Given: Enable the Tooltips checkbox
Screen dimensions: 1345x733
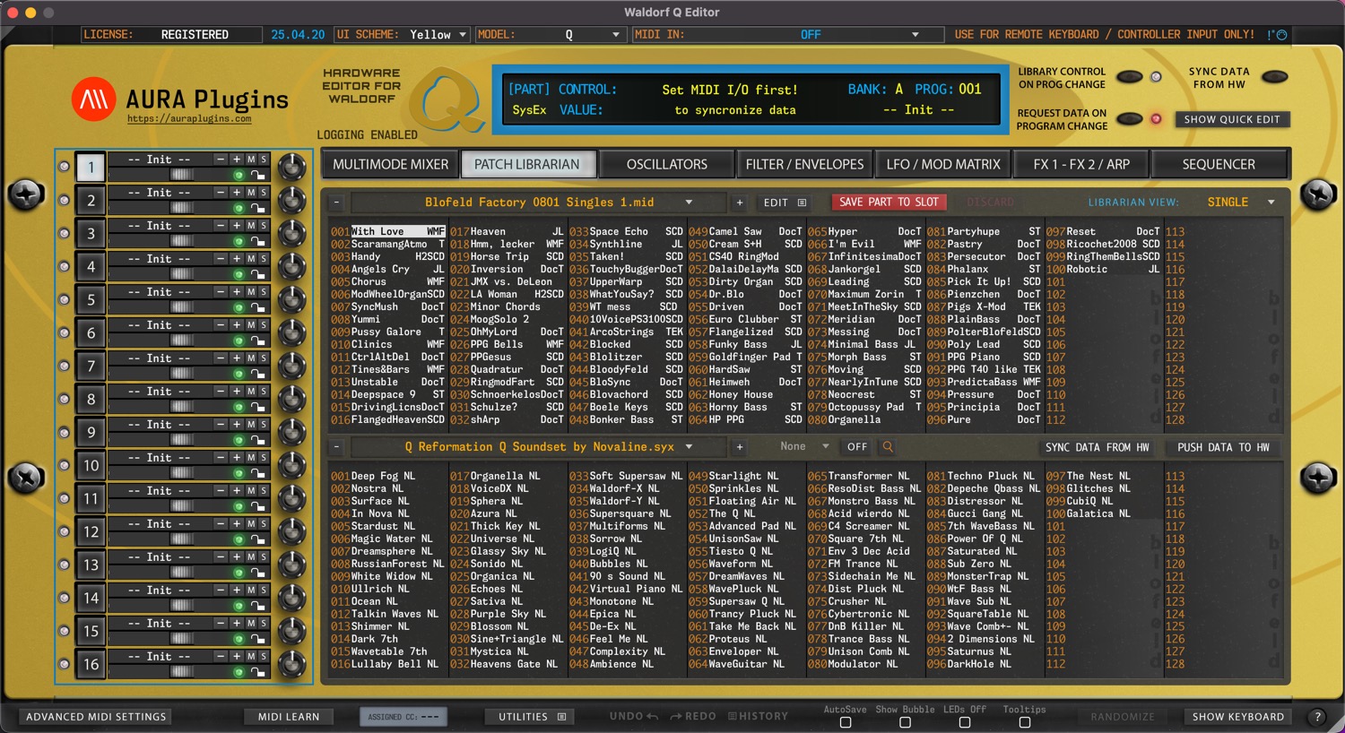Looking at the screenshot, I should [x=1025, y=722].
